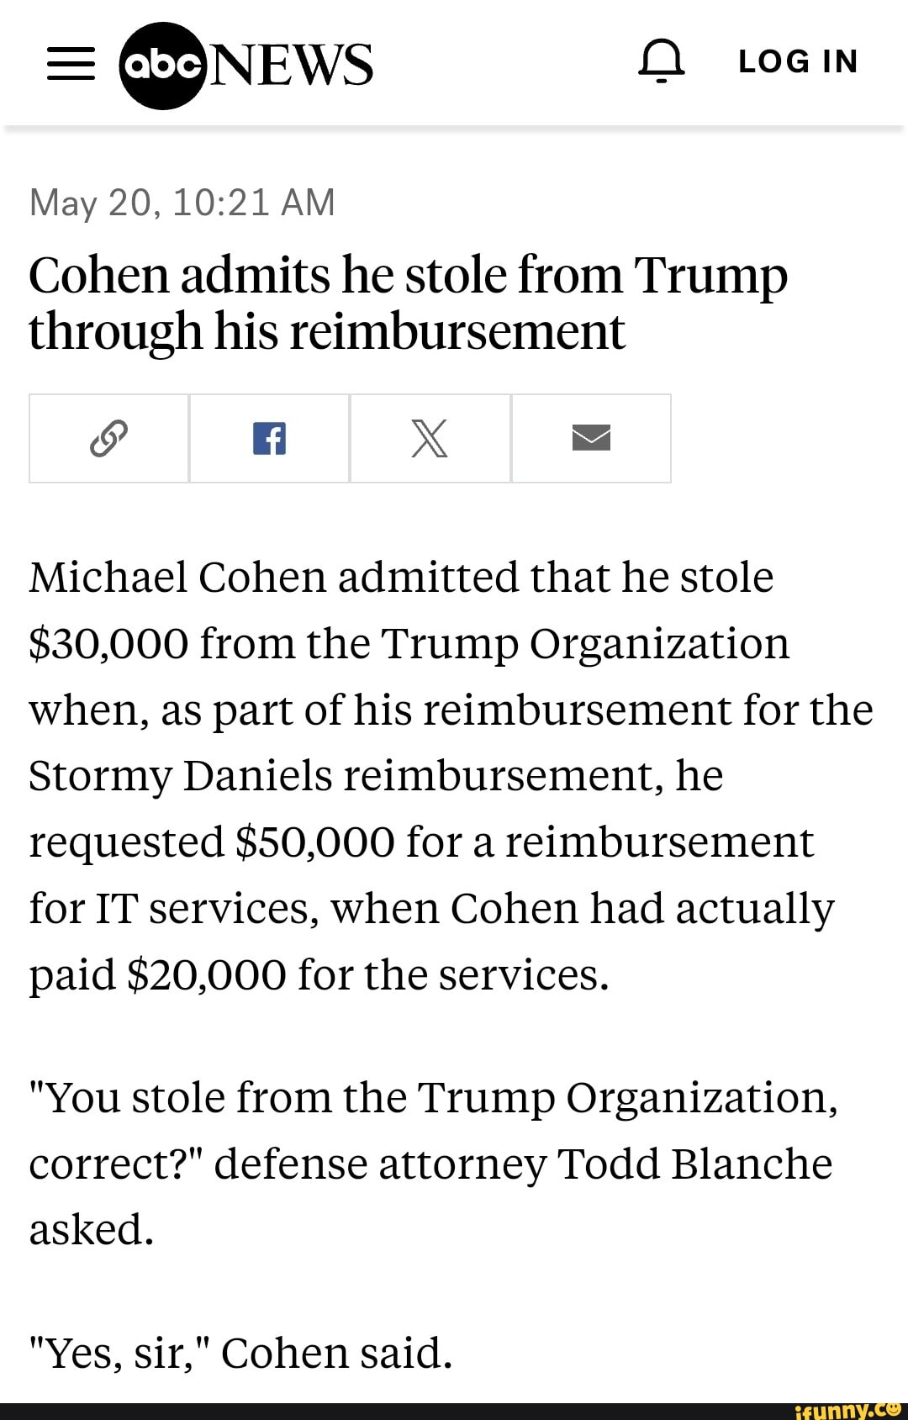This screenshot has width=908, height=1420.
Task: Share the article on X
Action: tap(430, 438)
